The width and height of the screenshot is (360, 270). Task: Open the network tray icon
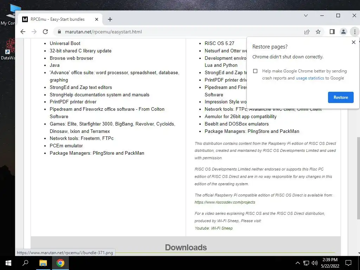point(306,263)
